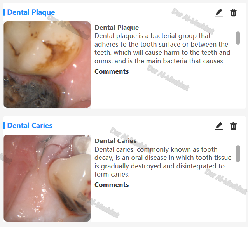Open the pencil edit icon for Dental Caries
Viewport: 248px width, 227px height.
219,126
